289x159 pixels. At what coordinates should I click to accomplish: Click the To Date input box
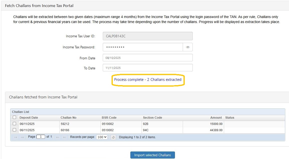point(148,68)
